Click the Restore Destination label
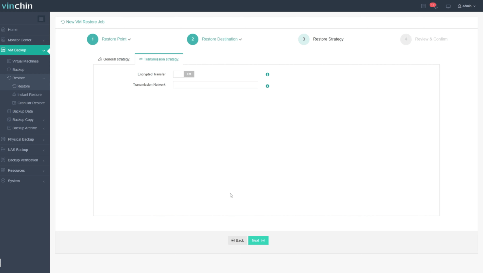The height and width of the screenshot is (273, 483). tap(220, 39)
